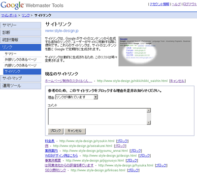This screenshot has width=197, height=178.
Task: Open 業務案内 sitelink
Action: point(51,151)
